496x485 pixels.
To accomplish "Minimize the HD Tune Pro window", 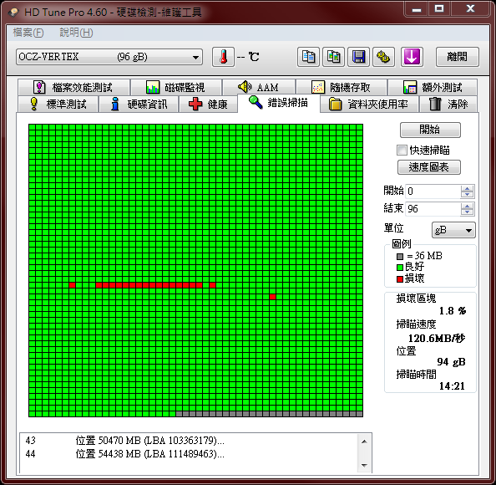I will coord(417,9).
